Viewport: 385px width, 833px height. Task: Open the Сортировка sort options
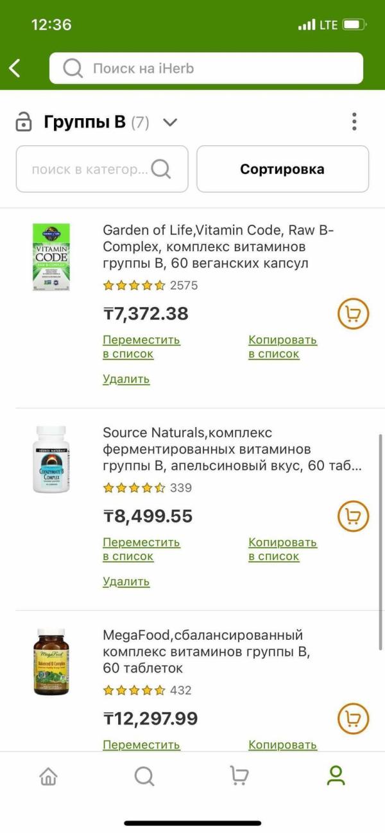click(282, 170)
